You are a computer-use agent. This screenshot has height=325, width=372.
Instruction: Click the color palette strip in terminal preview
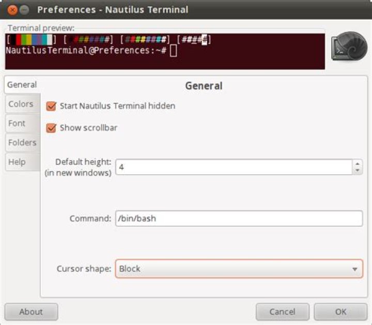(x=32, y=40)
